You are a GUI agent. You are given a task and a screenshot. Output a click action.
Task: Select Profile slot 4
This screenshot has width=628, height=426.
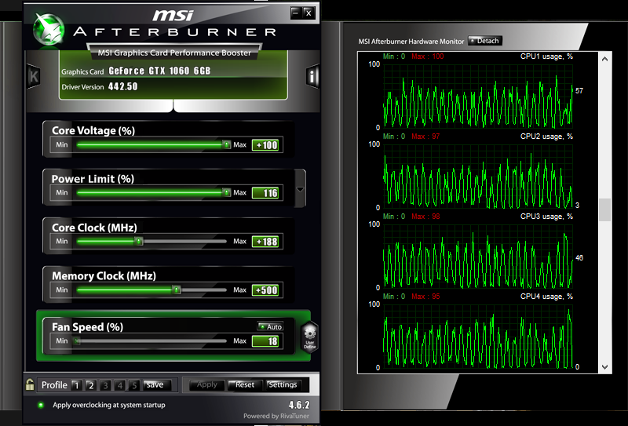pos(120,385)
